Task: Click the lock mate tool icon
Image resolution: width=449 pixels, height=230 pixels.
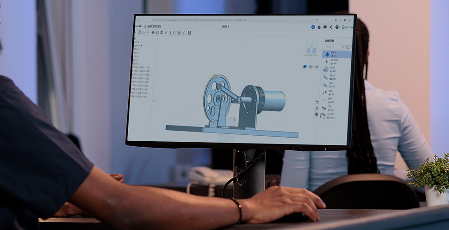Action: click(x=179, y=33)
